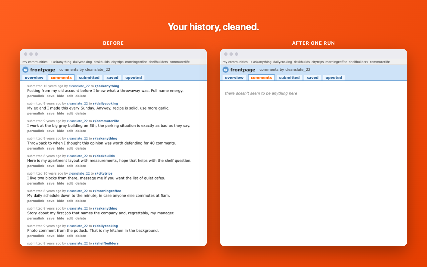This screenshot has width=427, height=267.
Task: Go to deskbuilds in Before window top bar
Action: point(102,62)
